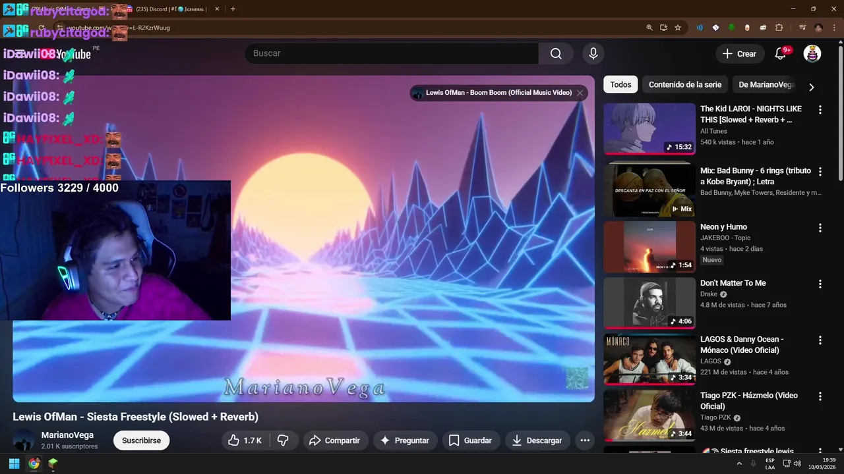Image resolution: width=844 pixels, height=474 pixels.
Task: Click the Don't Matter To Me title
Action: [733, 283]
